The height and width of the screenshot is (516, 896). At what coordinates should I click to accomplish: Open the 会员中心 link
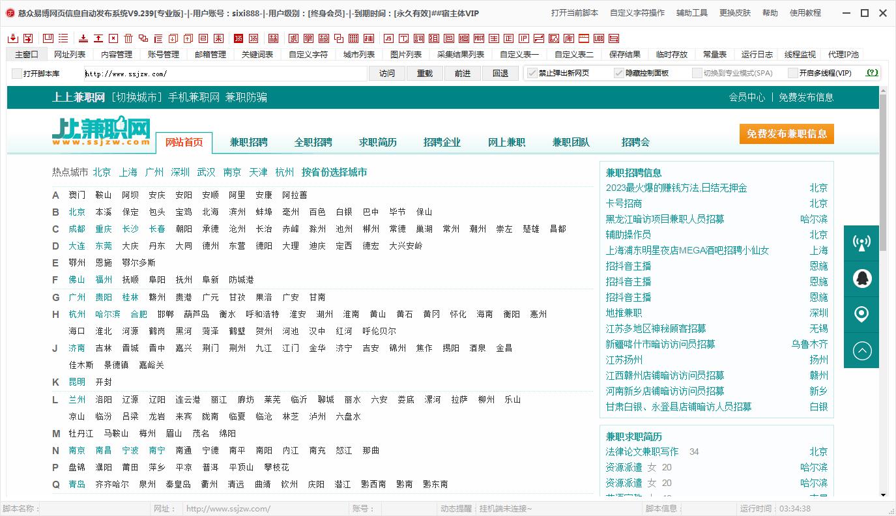(747, 97)
